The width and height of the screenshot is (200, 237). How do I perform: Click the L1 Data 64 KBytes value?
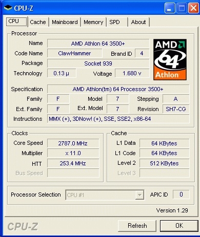point(164,143)
